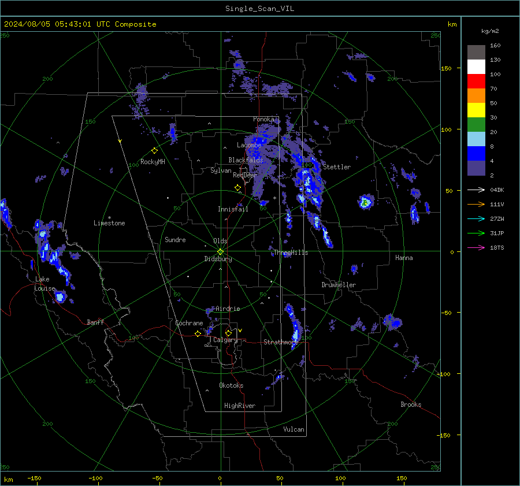
Task: Click the 160 value atop the colour scale
Action: coord(495,46)
